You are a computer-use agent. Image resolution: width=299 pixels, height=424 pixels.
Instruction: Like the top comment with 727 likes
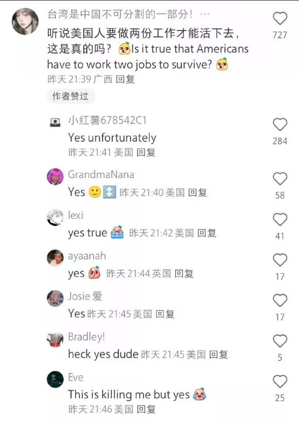click(280, 19)
